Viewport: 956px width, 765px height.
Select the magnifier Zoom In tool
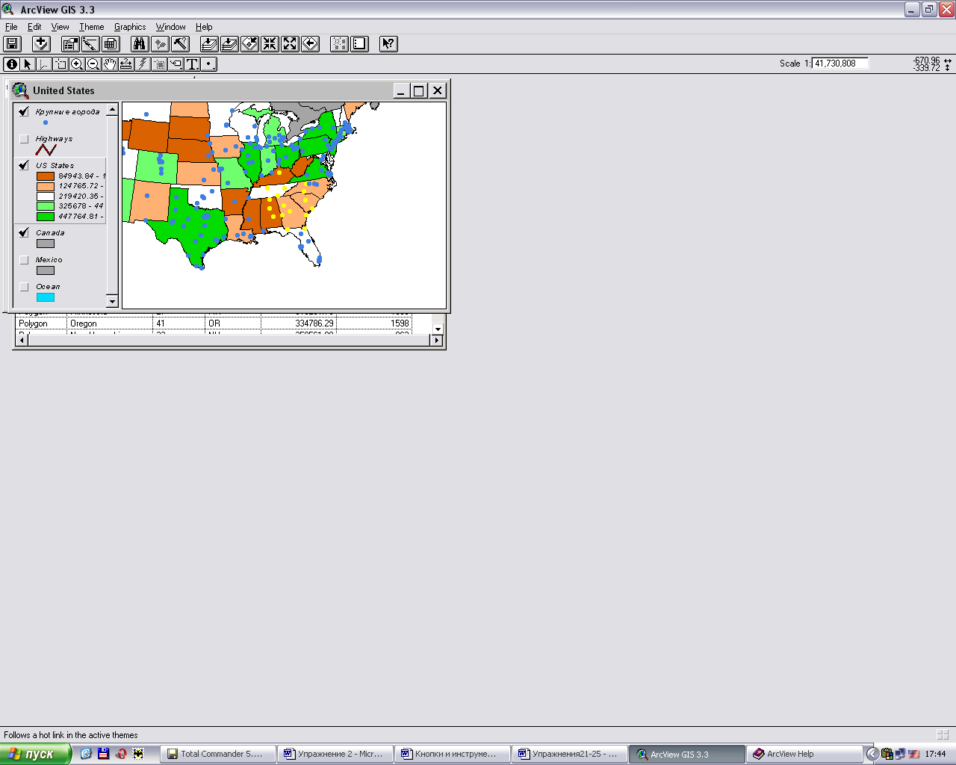pos(77,64)
